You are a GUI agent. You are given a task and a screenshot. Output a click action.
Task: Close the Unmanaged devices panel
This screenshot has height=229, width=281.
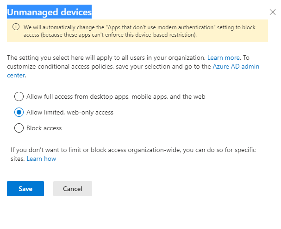tap(272, 13)
